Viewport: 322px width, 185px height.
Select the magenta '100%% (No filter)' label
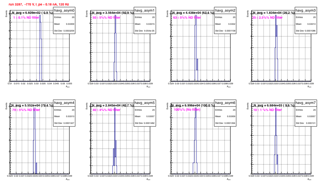187,110
